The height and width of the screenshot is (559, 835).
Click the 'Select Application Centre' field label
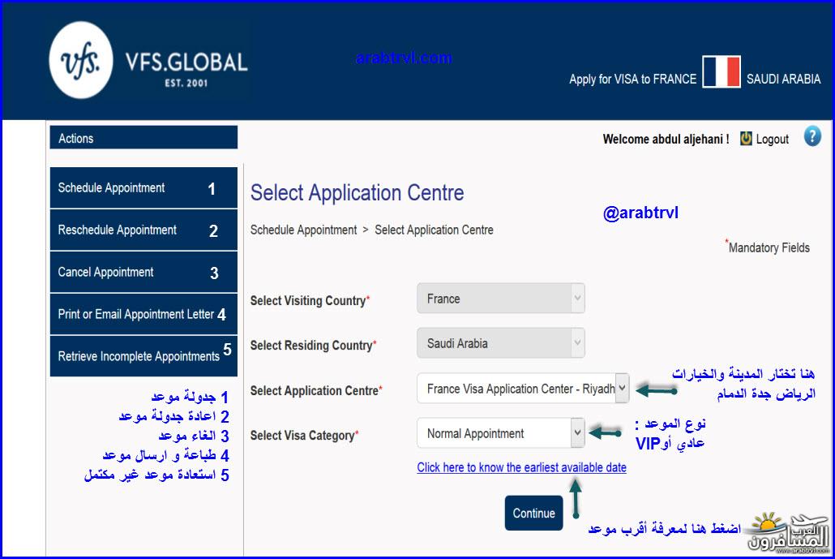tap(315, 390)
